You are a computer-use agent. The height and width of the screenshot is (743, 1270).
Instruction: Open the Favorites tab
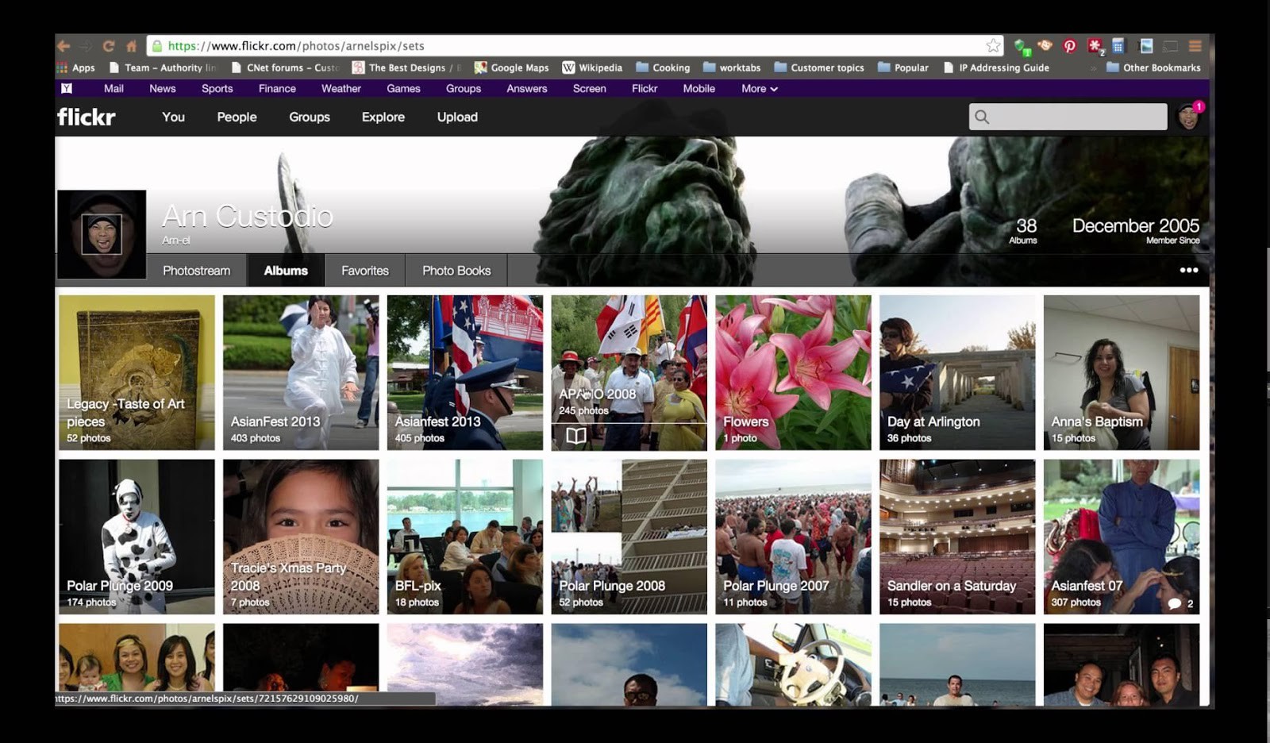(x=365, y=271)
